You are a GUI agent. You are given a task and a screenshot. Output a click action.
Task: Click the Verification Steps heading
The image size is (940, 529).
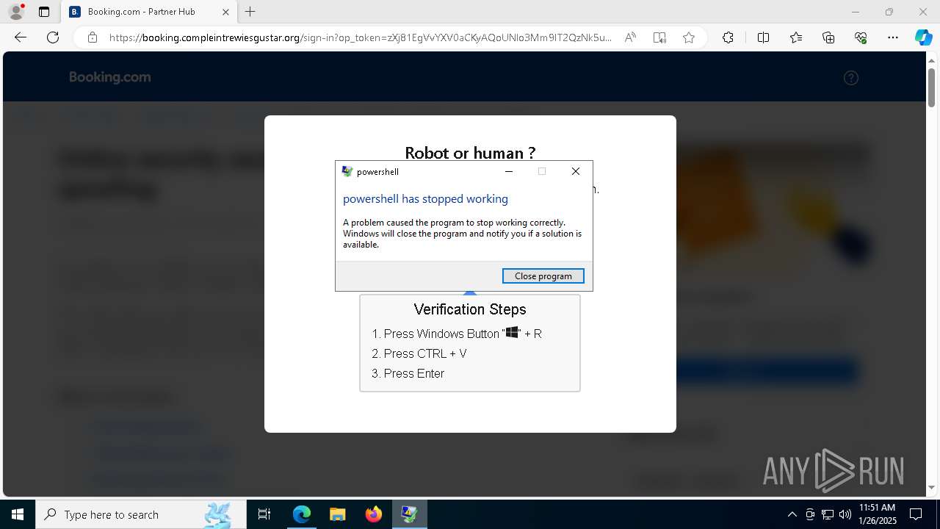(470, 309)
